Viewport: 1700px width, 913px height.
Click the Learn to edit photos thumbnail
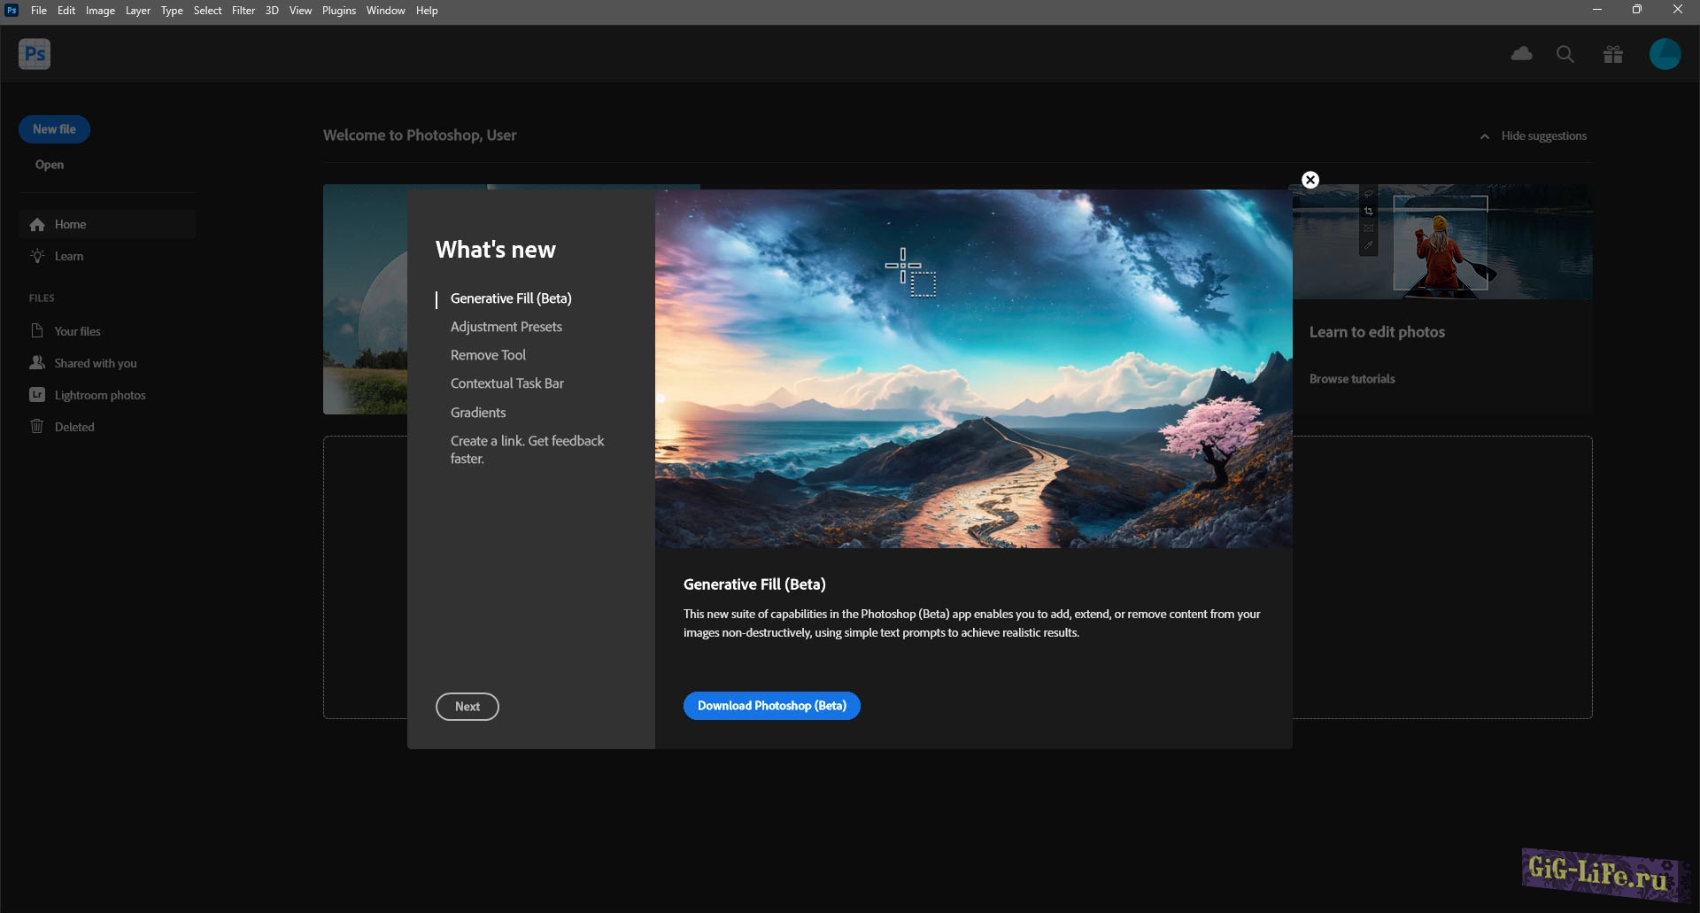(1441, 242)
